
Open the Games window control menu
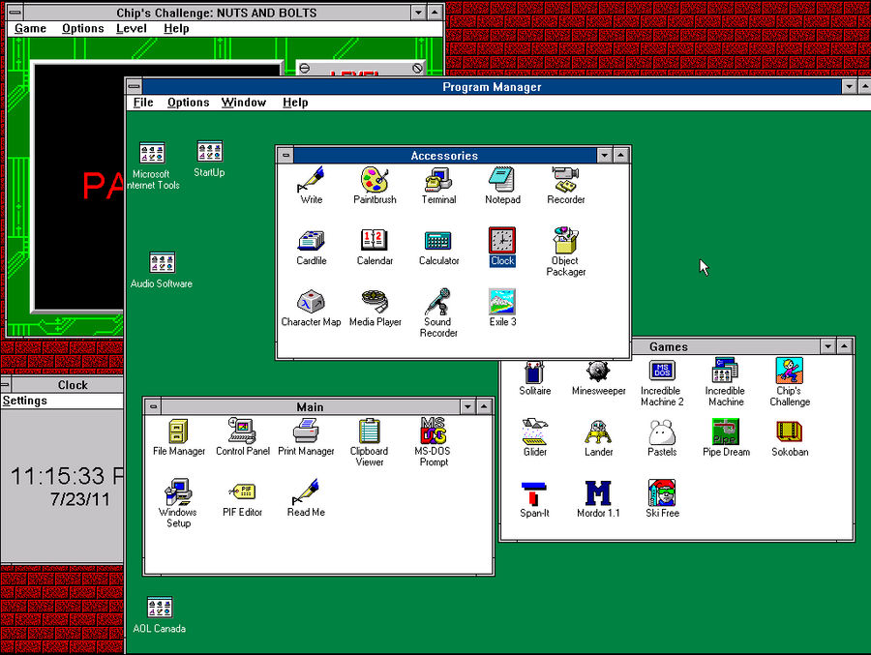(x=508, y=346)
